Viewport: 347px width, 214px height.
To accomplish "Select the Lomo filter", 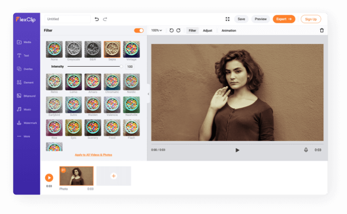I will (x=74, y=82).
